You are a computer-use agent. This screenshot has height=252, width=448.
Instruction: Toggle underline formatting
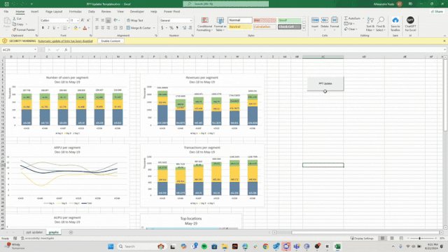tap(54, 28)
